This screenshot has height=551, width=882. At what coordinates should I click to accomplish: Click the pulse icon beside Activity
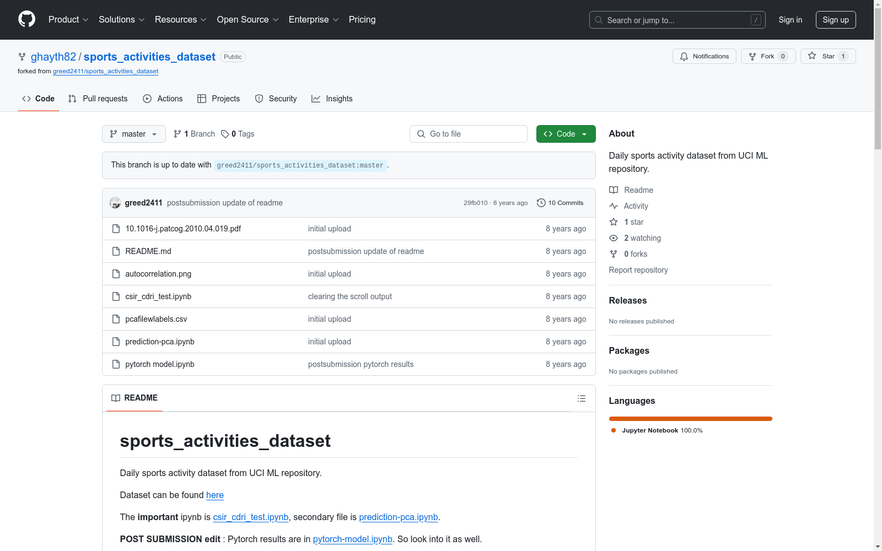tap(614, 206)
